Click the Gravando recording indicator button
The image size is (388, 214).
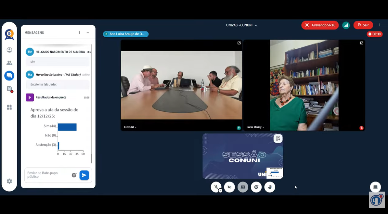[320, 25]
